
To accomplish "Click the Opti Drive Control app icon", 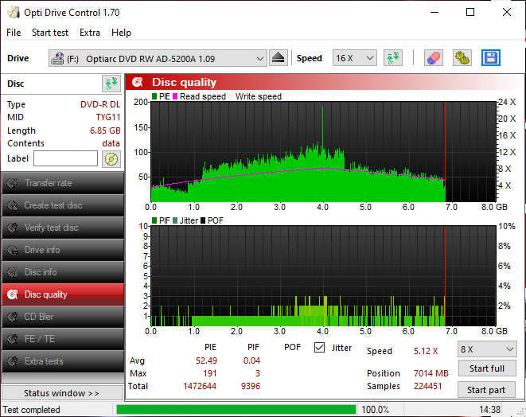I will click(14, 13).
